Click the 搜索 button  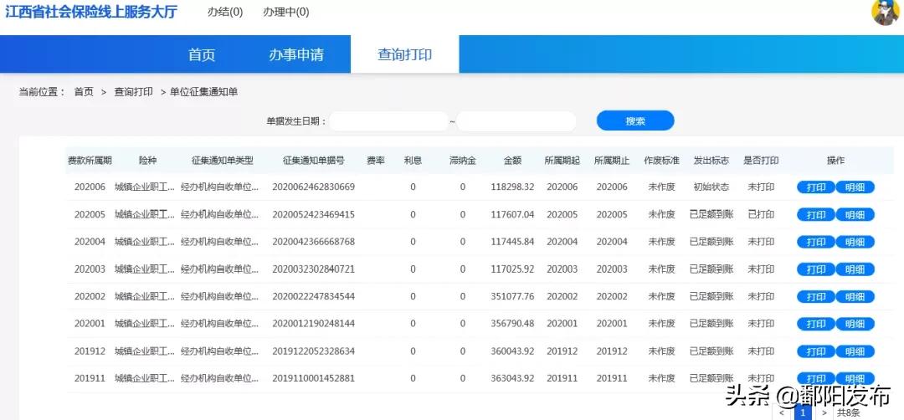click(635, 121)
